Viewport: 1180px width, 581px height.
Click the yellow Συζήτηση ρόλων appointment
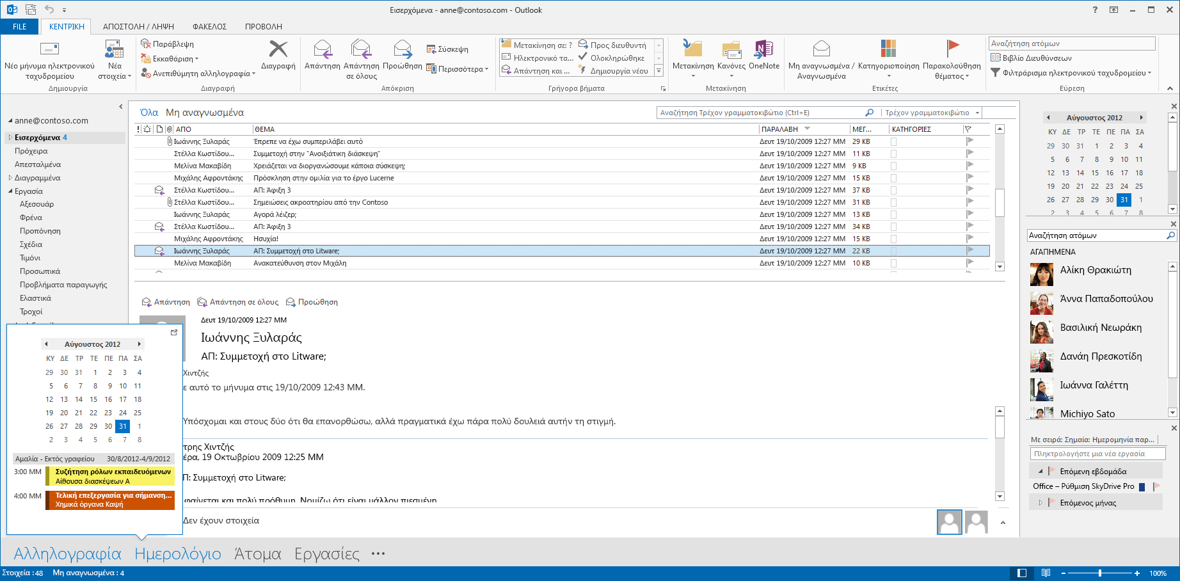click(110, 476)
